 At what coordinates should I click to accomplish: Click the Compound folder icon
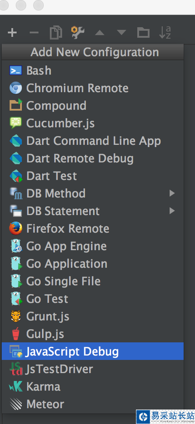(x=16, y=106)
